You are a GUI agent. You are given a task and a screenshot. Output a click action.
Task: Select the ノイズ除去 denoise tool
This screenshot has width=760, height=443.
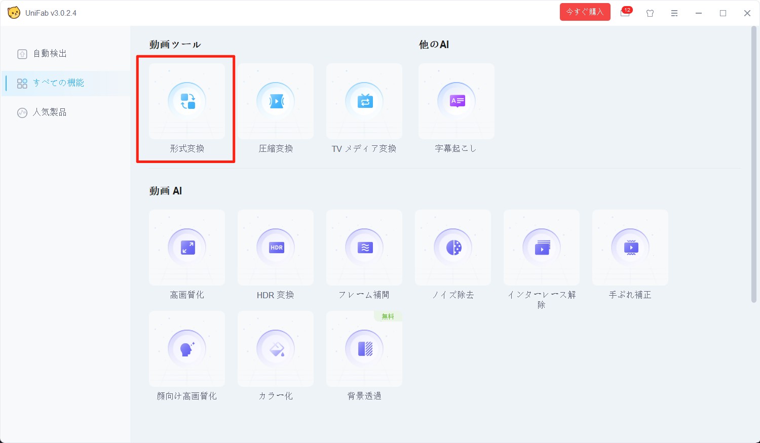[x=453, y=248]
